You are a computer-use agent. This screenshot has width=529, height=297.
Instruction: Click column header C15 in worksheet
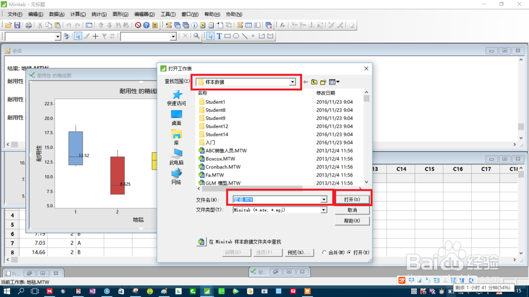(430, 169)
